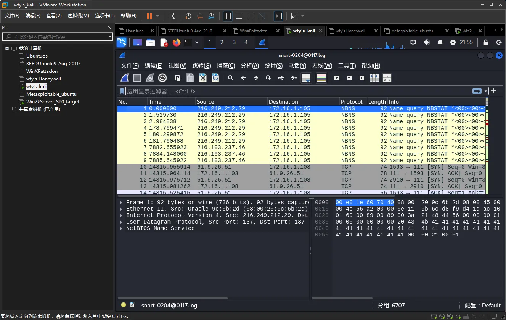Click the VMware snapshot manager wrench icon
The width and height of the screenshot is (506, 320).
point(212,16)
